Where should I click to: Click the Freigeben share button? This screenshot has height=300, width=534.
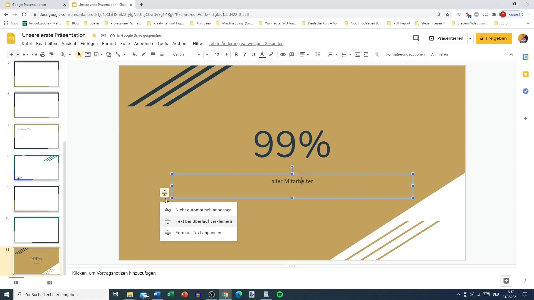[x=494, y=38]
